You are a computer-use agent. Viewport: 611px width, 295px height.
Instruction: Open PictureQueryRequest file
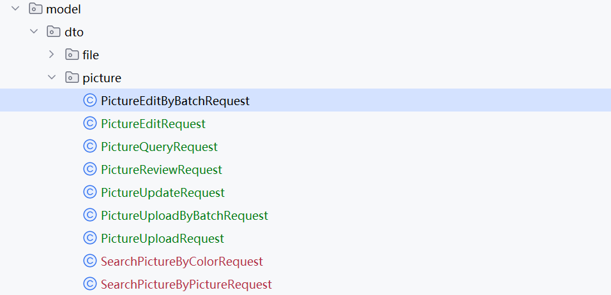[x=159, y=147]
